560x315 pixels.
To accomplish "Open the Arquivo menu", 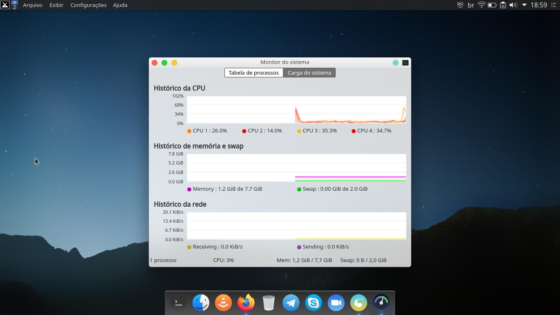I will tap(32, 5).
